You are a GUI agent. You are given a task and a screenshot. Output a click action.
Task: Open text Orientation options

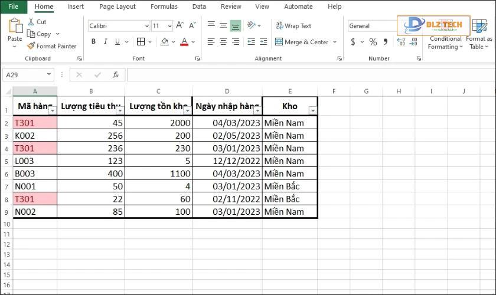pos(252,25)
